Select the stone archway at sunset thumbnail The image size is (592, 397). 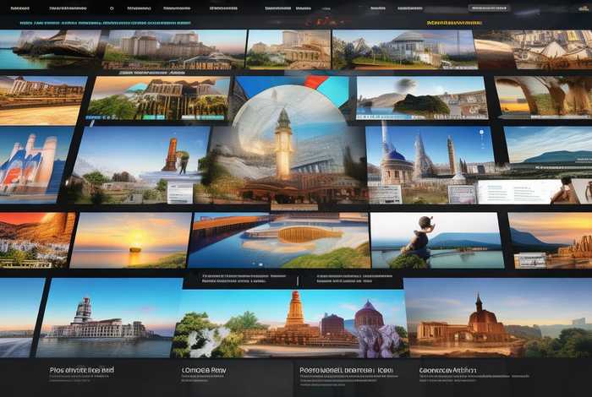541,97
